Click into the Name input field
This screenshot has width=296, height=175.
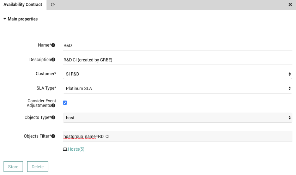click(x=177, y=46)
